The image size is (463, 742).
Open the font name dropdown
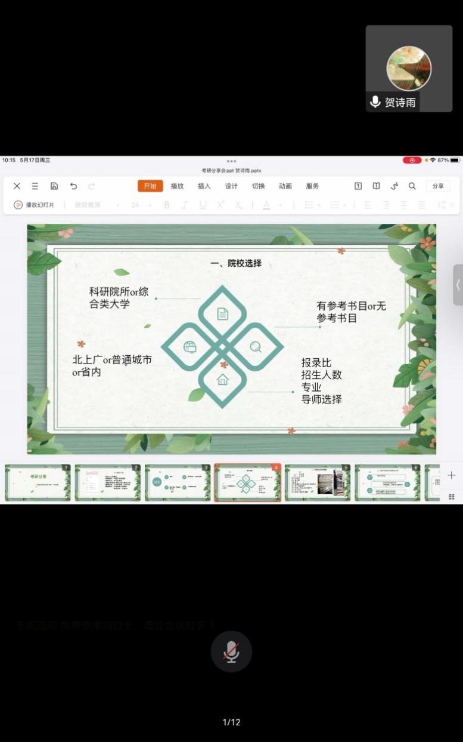97,205
